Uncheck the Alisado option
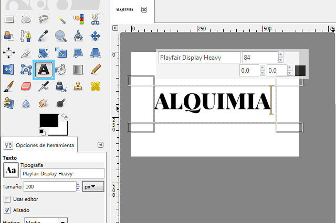Screen dimensions: 336x223 coord(7,210)
